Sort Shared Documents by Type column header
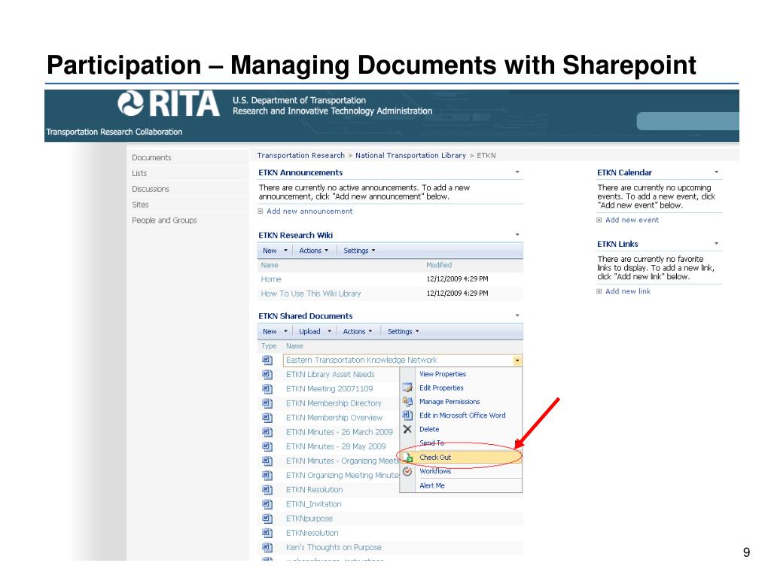The width and height of the screenshot is (771, 578). tap(269, 346)
